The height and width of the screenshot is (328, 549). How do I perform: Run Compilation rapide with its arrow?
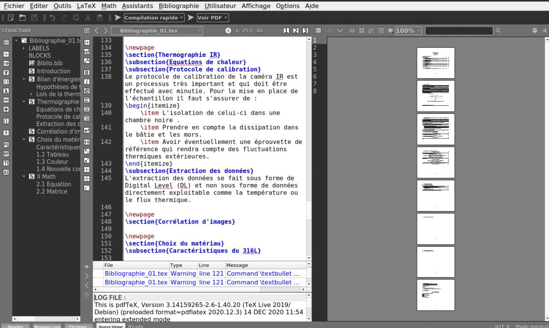117,18
